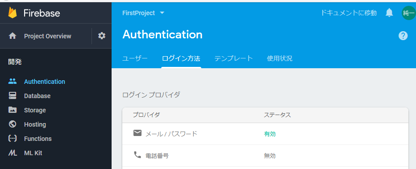Open the メール / パスワード provider row
416x169 pixels.
tap(265, 134)
